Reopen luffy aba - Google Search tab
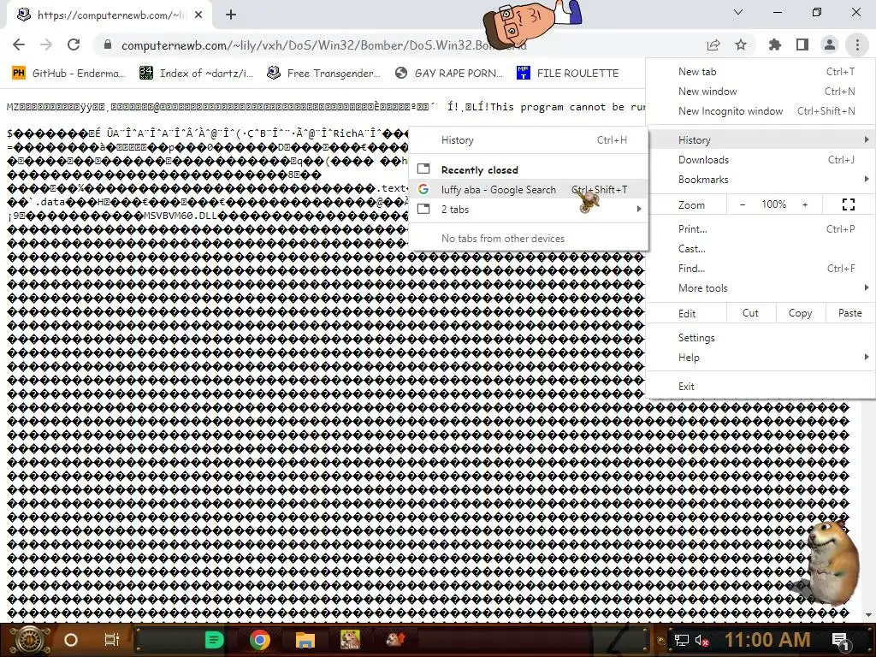Viewport: 876px width, 657px height. [529, 189]
